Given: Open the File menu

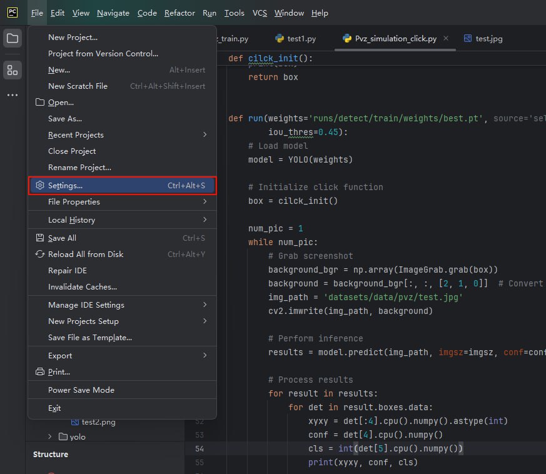Looking at the screenshot, I should click(x=37, y=13).
